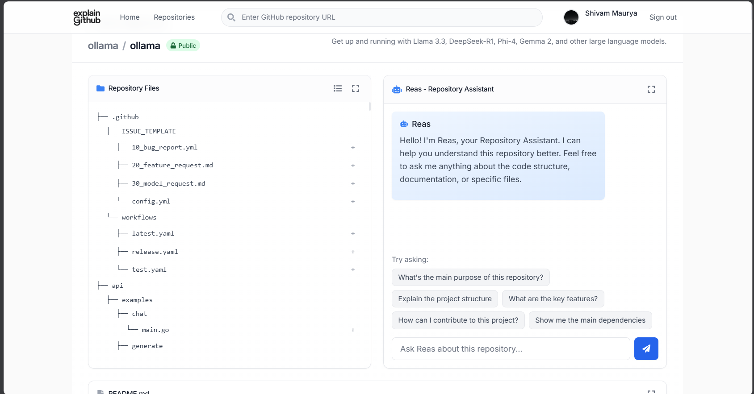754x394 pixels.
Task: Send message with paper plane button
Action: point(646,349)
